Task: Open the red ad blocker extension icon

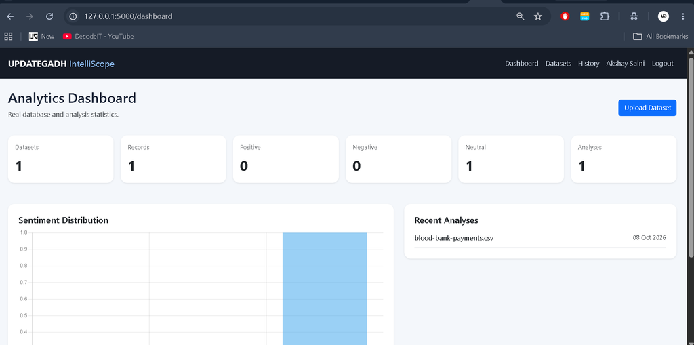Action: (565, 16)
